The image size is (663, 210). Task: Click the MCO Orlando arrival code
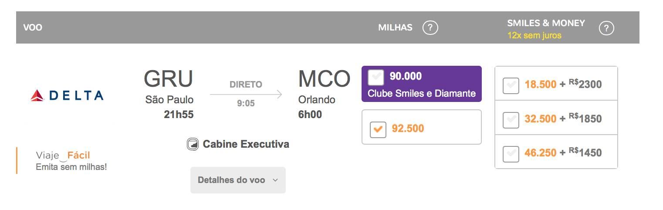coord(324,79)
